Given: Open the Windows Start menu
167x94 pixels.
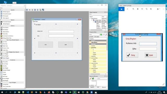Looking at the screenshot, I should point(2,92).
